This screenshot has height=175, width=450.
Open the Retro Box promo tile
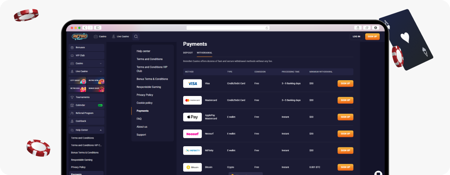(78, 88)
